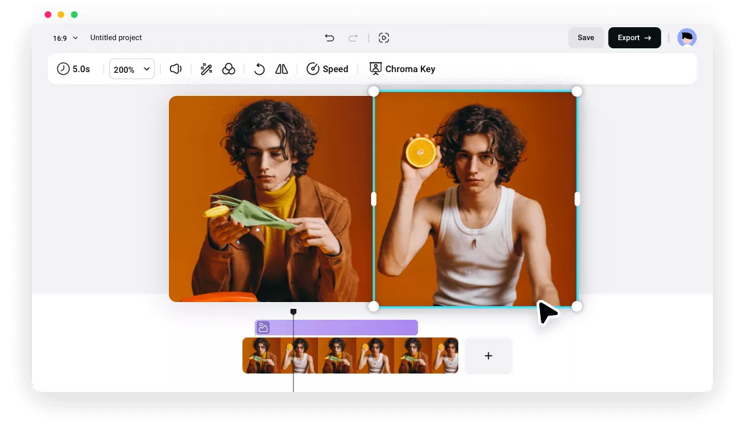745x432 pixels.
Task: Click the Untitled project name
Action: (x=116, y=38)
